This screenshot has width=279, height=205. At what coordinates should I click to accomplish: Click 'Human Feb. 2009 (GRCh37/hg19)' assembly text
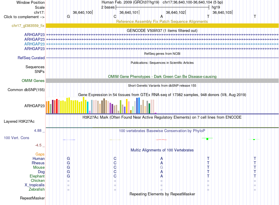coord(130,2)
